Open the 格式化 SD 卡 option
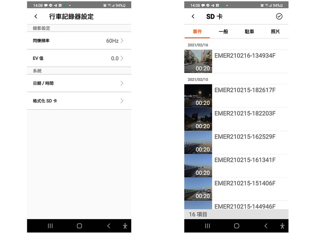The height and width of the screenshot is (233, 315). click(x=79, y=101)
